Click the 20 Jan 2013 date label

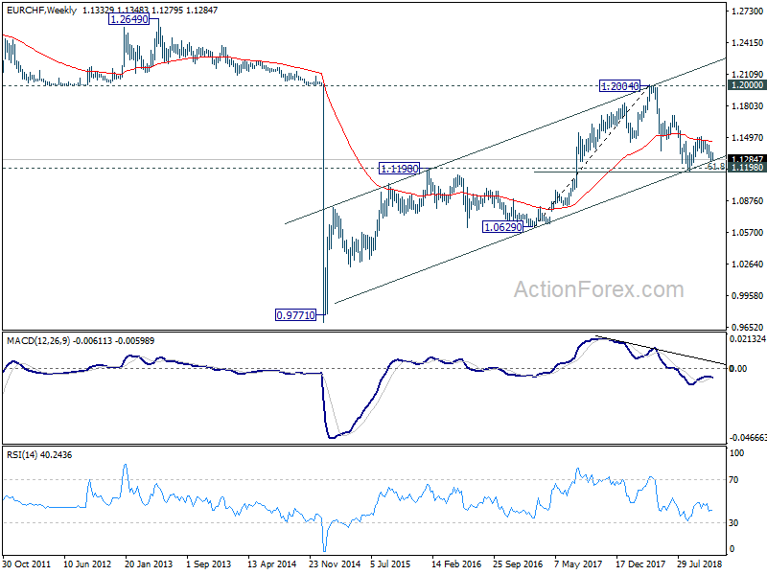tap(149, 564)
